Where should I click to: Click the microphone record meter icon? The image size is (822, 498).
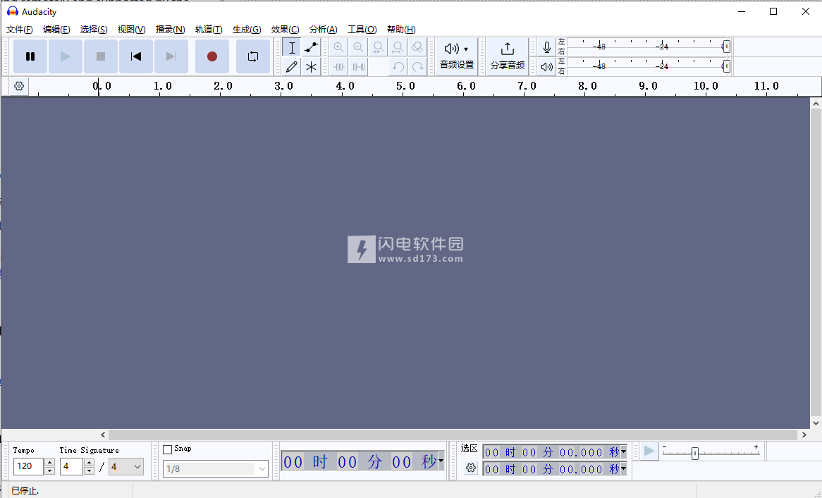[547, 47]
